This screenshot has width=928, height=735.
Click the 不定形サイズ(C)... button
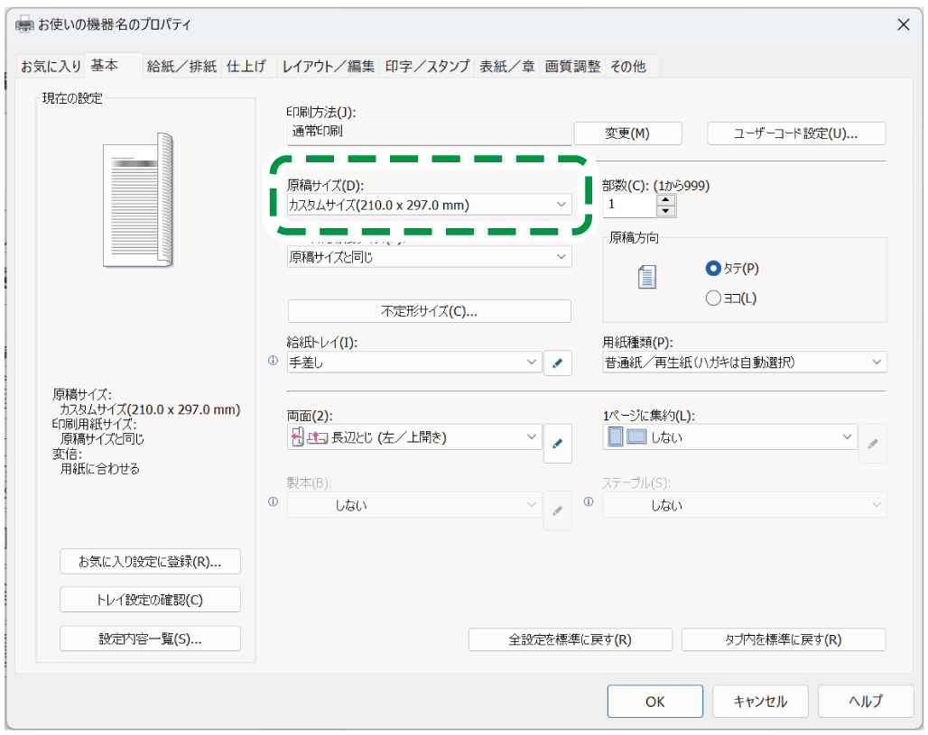429,311
